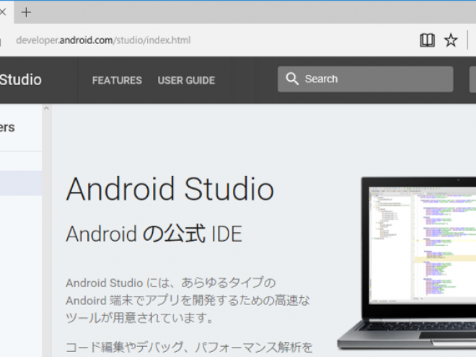Click the magnifying glass search icon
This screenshot has height=357, width=476.
(292, 79)
